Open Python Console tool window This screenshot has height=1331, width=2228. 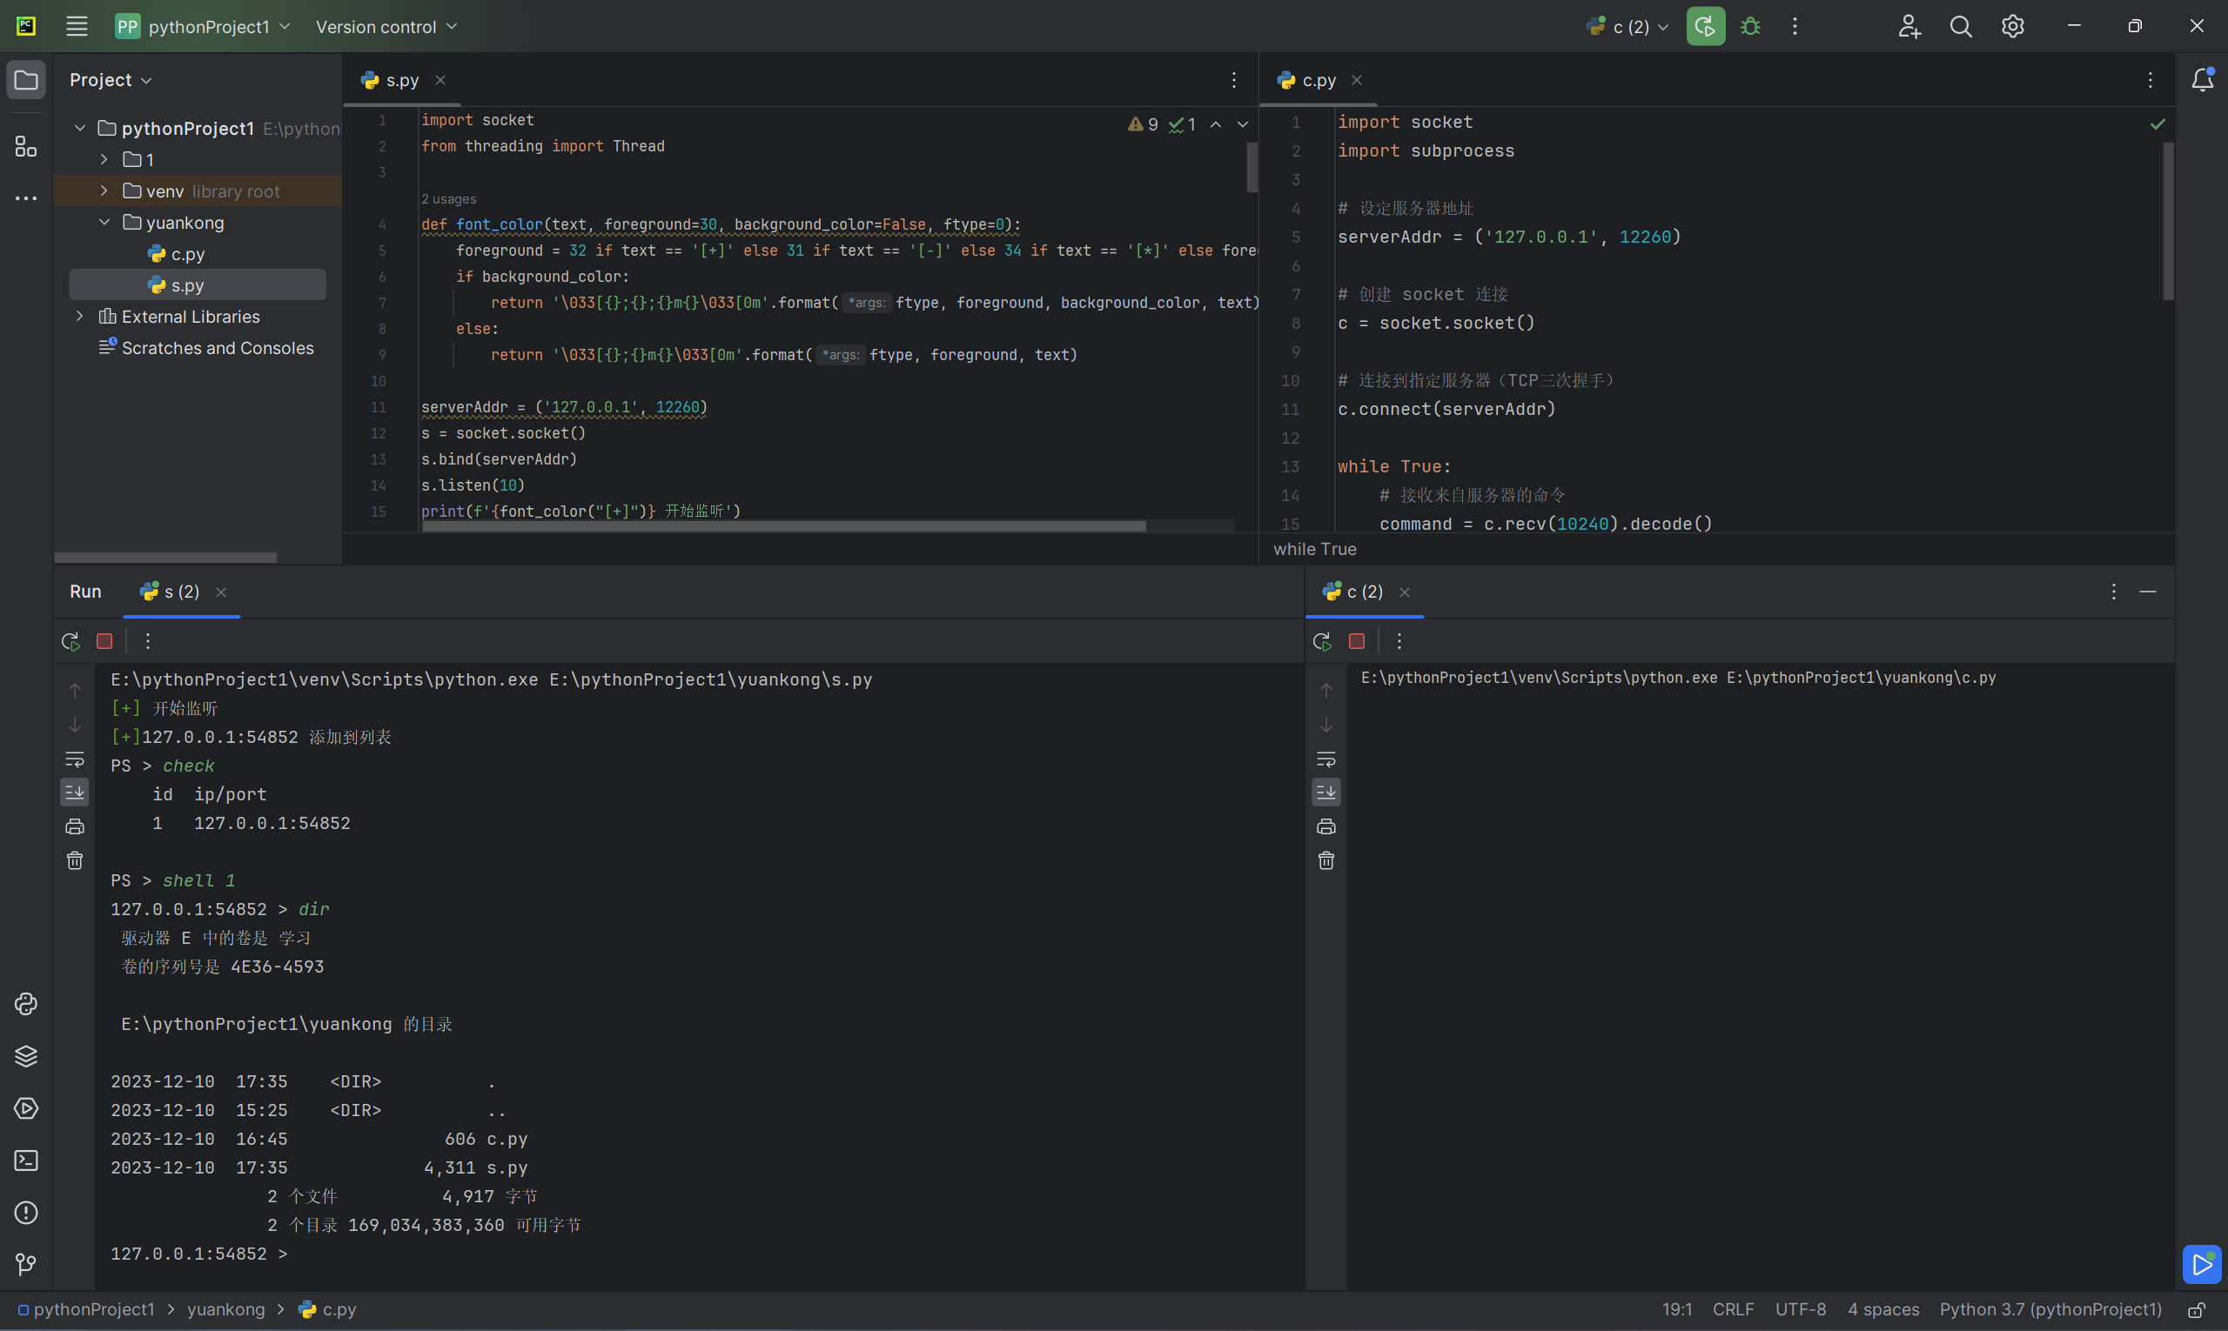click(x=26, y=1004)
